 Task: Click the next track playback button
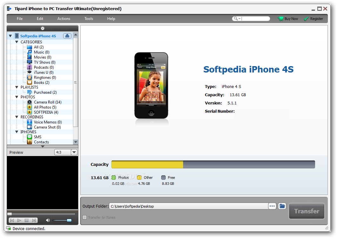pyautogui.click(x=34, y=220)
